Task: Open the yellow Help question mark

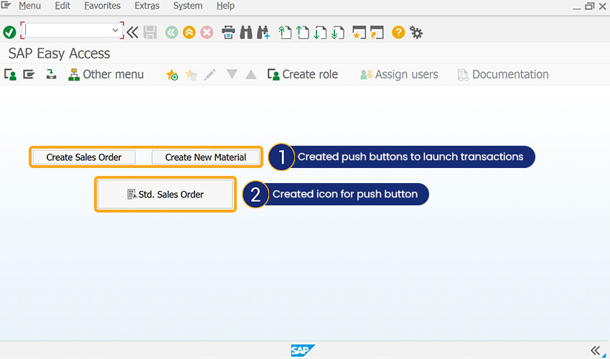Action: (398, 32)
